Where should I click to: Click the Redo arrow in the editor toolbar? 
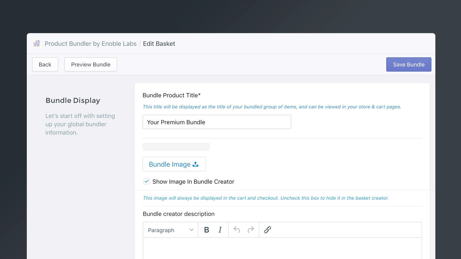coord(250,230)
